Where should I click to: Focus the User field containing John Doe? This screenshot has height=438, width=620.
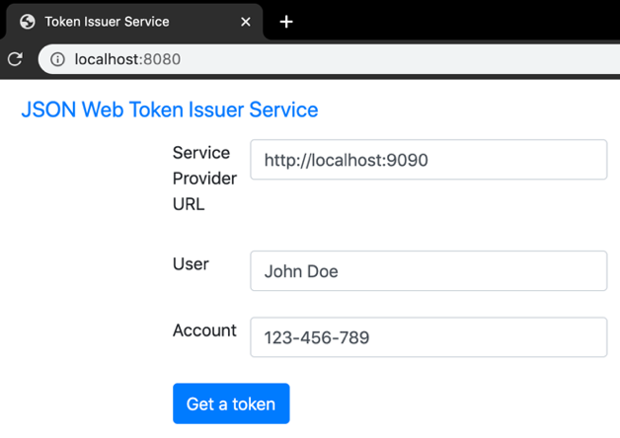pos(428,271)
